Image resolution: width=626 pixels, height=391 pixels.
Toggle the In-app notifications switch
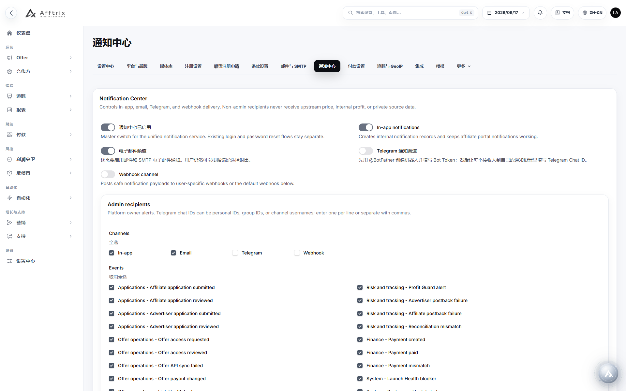366,127
